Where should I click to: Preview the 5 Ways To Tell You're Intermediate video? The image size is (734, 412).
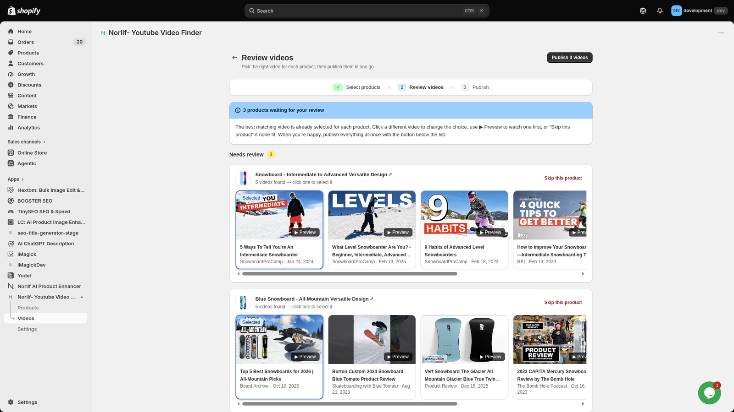tap(305, 233)
